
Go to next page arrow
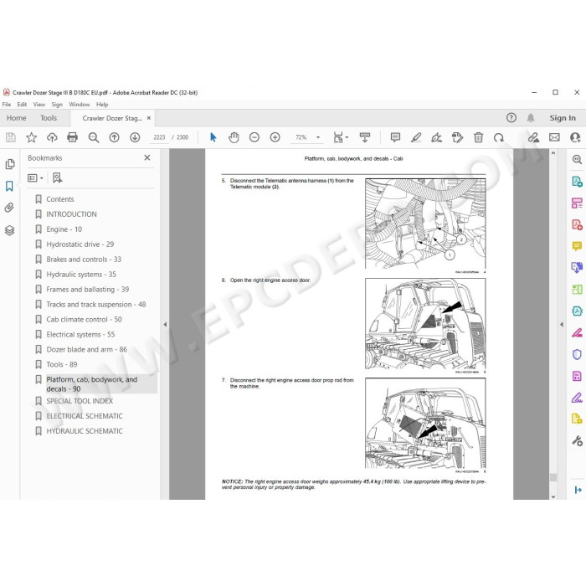[x=135, y=137]
